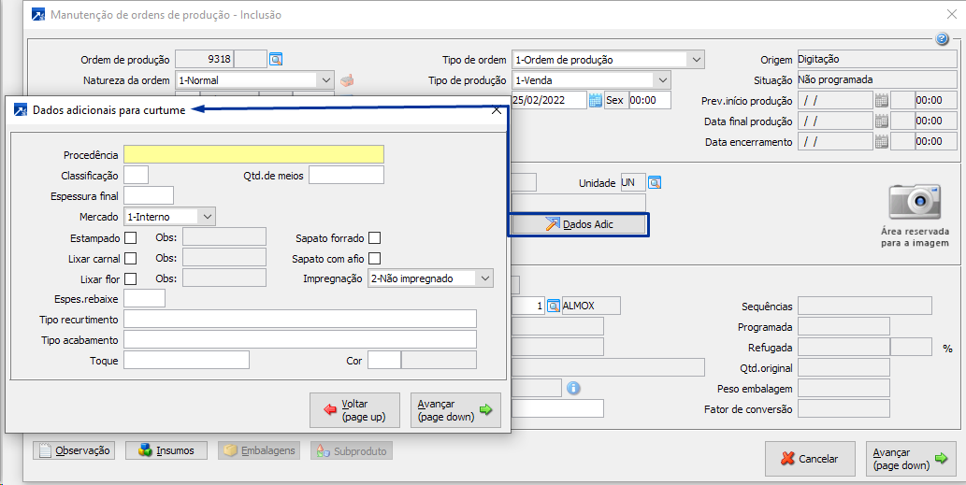
Task: Open search next to Ordem de produção
Action: click(276, 59)
